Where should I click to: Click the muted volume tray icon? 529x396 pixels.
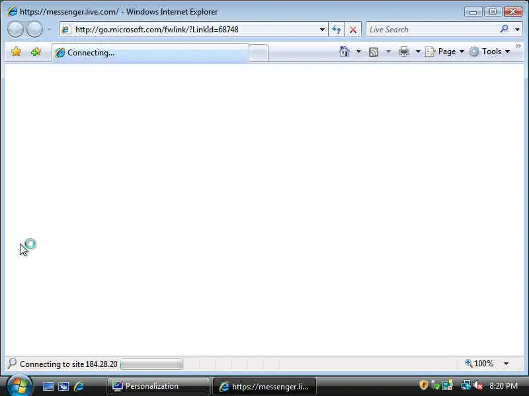tap(478, 385)
